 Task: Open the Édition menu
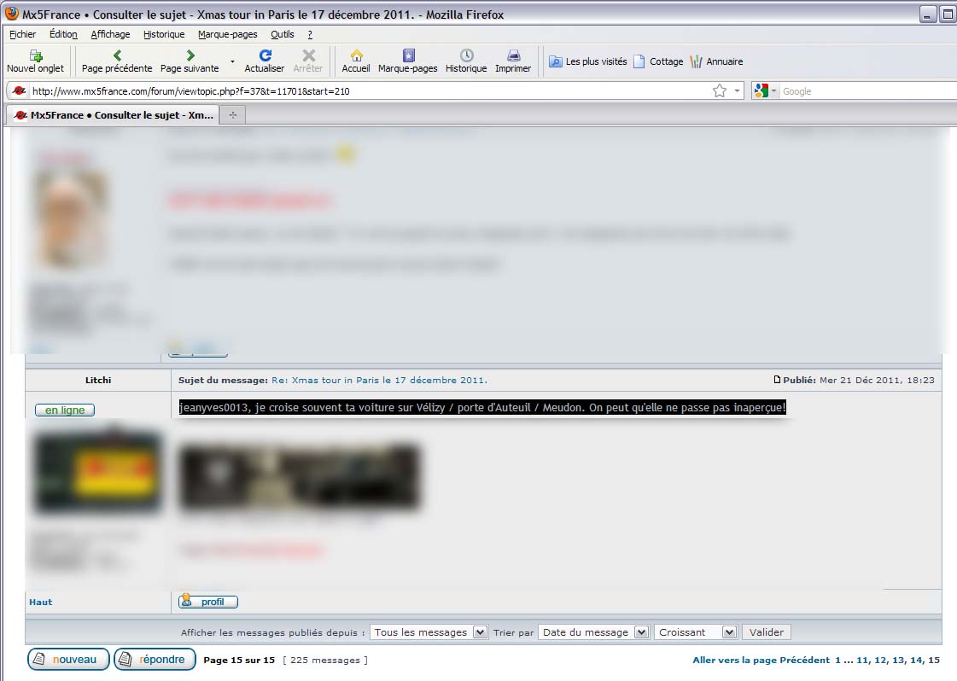coord(63,34)
